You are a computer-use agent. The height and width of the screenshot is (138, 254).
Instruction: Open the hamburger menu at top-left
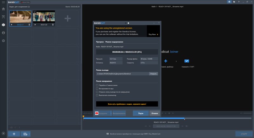click(x=3, y=2)
